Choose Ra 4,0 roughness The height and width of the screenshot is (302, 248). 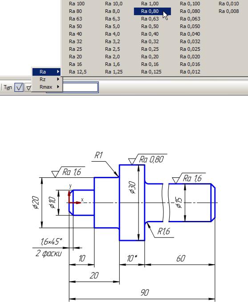[113, 34]
